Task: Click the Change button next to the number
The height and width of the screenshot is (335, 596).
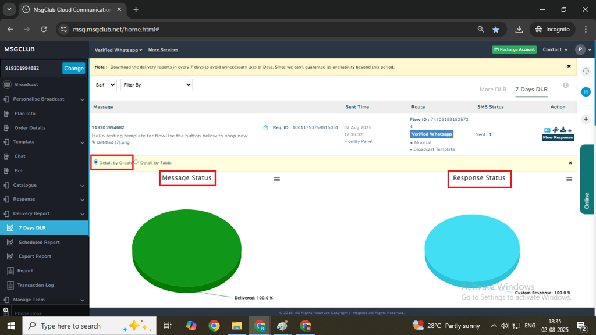Action: click(74, 69)
